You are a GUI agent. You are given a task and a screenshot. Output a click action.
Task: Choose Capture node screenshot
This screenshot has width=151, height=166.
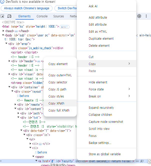pyautogui.click(x=106, y=122)
